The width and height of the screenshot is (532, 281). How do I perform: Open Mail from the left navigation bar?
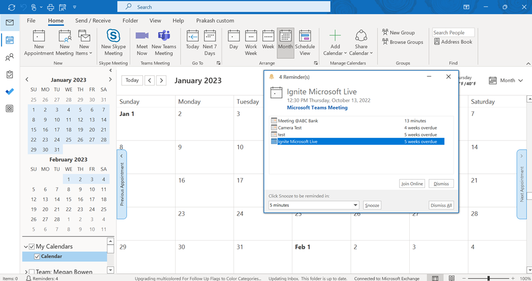pyautogui.click(x=9, y=23)
